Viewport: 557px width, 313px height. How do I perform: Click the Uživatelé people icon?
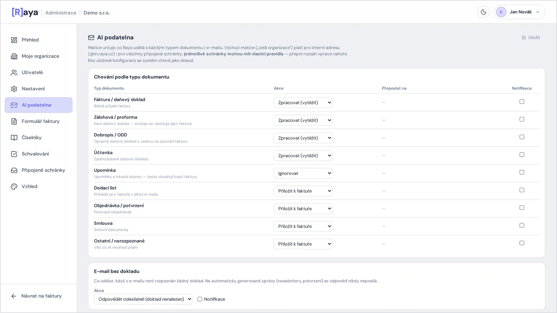pos(14,73)
